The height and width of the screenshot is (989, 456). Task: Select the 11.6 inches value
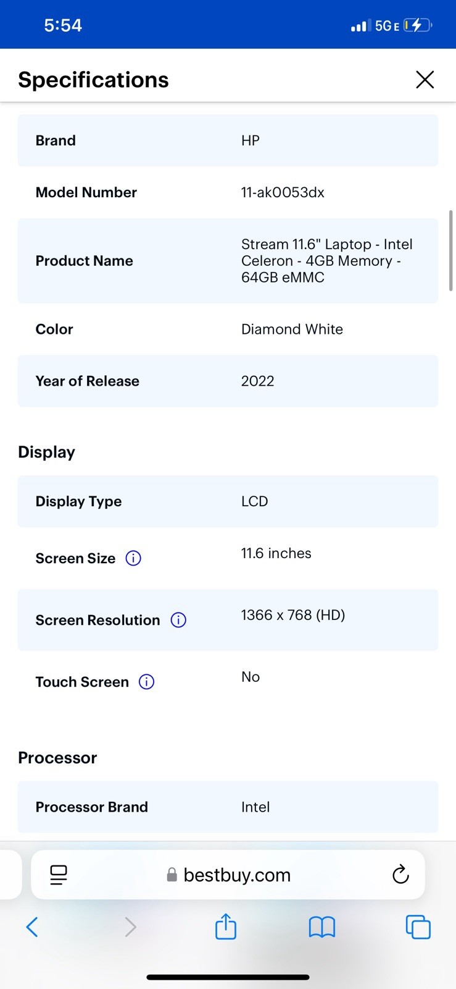(x=276, y=553)
